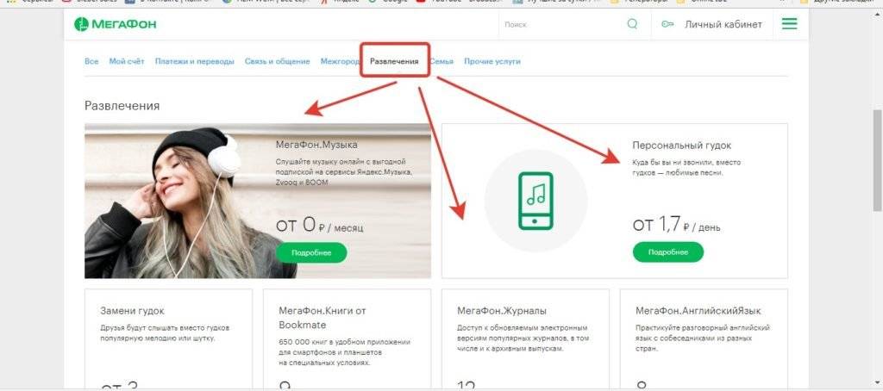Screen dimensions: 883x391
Task: Click the key icon beside Личный кабинет
Action: click(x=667, y=25)
